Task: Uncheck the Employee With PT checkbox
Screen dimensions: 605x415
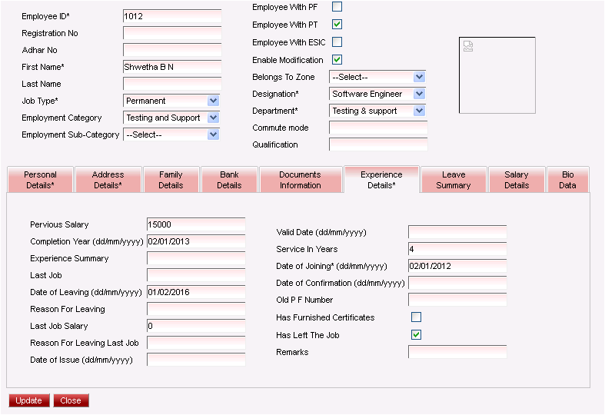Action: pyautogui.click(x=337, y=25)
